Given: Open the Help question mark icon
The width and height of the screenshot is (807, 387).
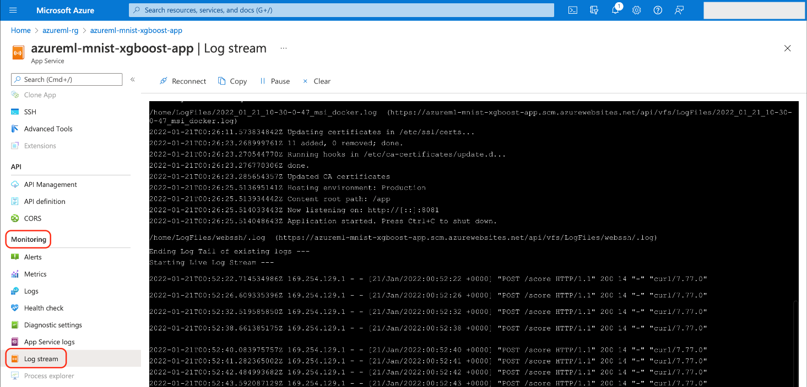Looking at the screenshot, I should 658,10.
